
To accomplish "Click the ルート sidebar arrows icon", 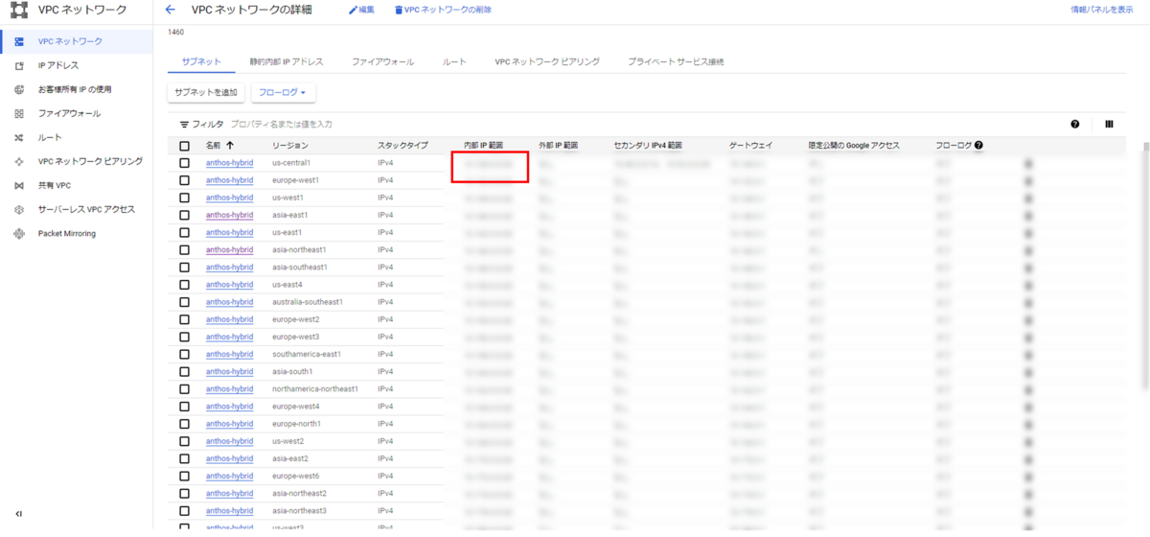I will pos(18,137).
